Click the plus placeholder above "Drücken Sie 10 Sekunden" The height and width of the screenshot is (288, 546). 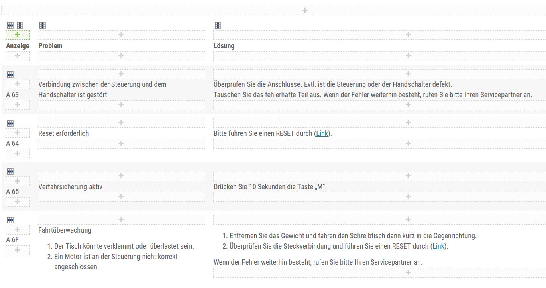coord(408,176)
